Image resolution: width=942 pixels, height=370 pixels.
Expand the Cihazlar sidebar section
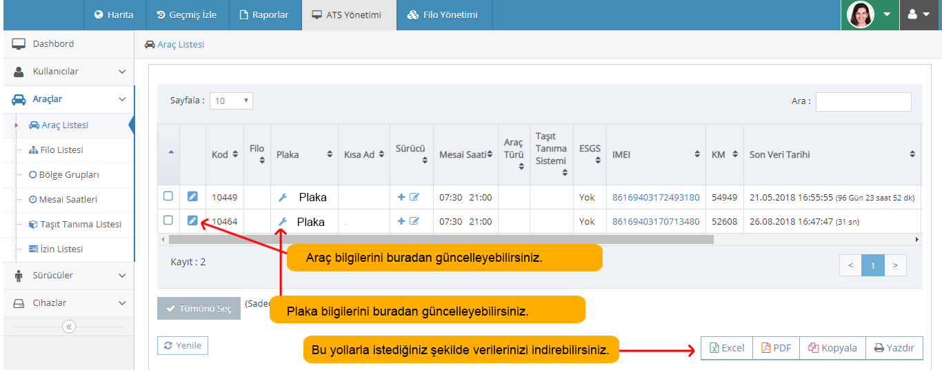[x=69, y=303]
